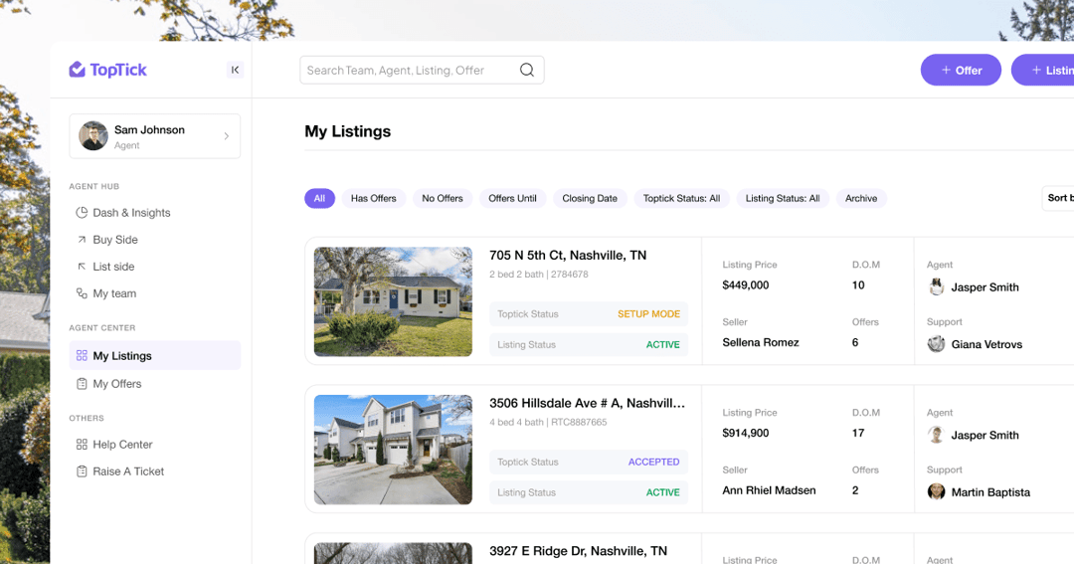
Task: Click the + Offer button
Action: point(961,70)
